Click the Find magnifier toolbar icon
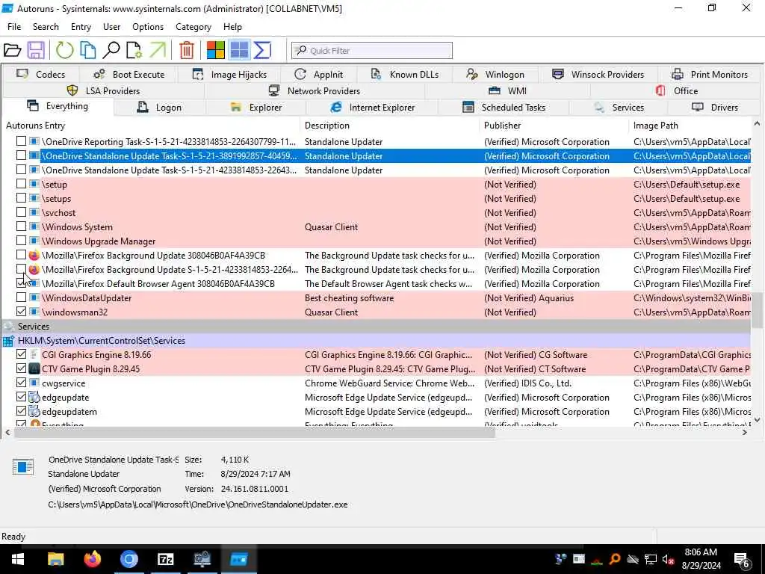Viewport: 765px width, 574px height. (111, 50)
